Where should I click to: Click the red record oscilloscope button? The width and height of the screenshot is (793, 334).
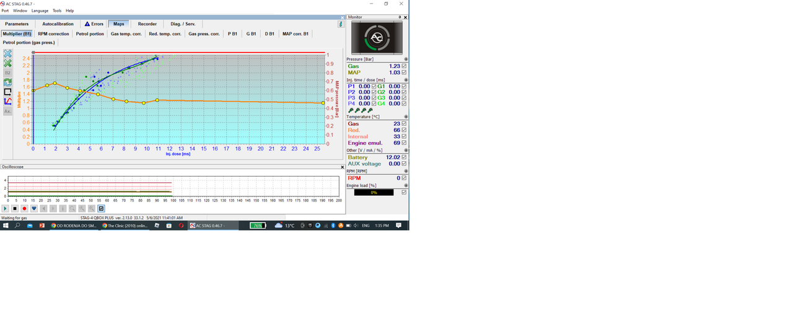[24, 209]
